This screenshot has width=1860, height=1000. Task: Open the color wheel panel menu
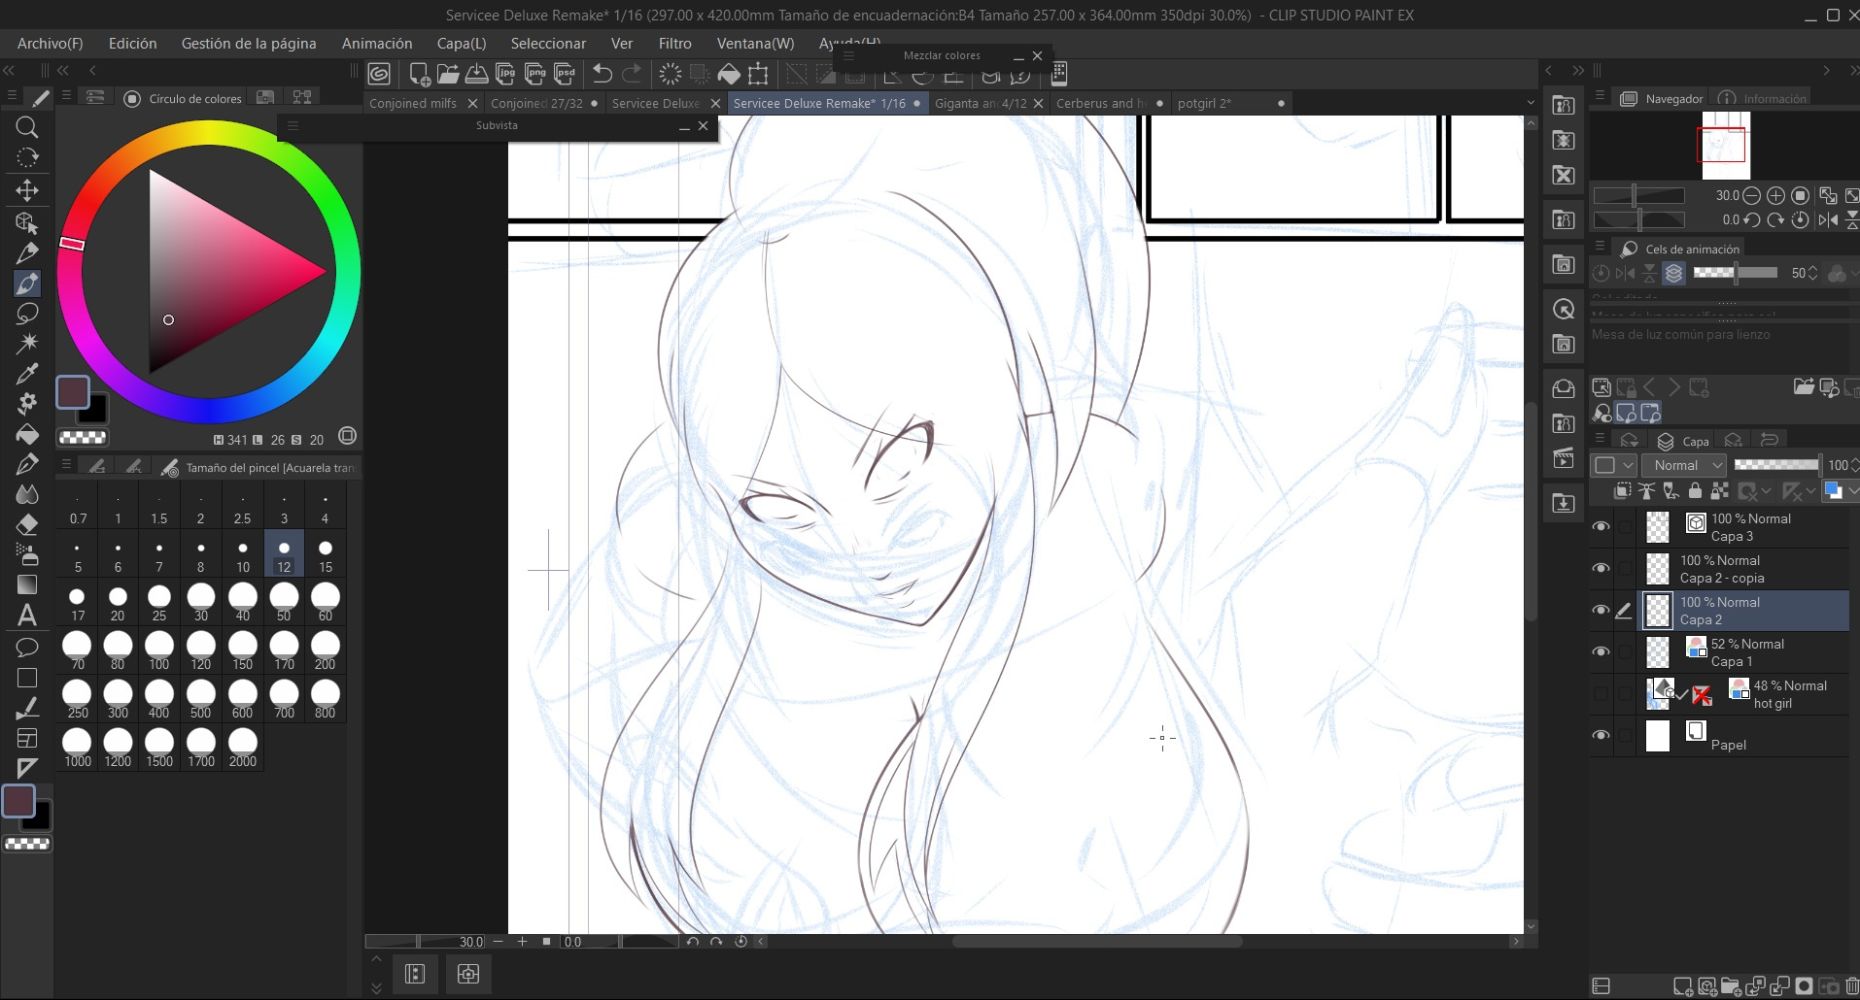point(66,97)
